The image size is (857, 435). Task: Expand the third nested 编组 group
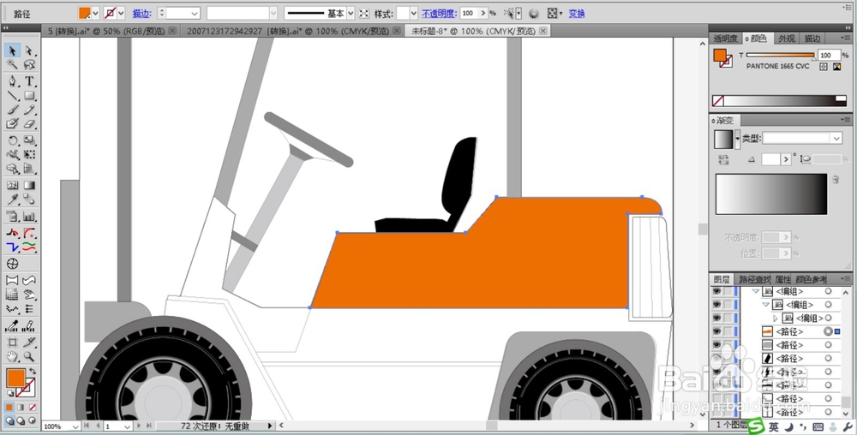(x=775, y=319)
